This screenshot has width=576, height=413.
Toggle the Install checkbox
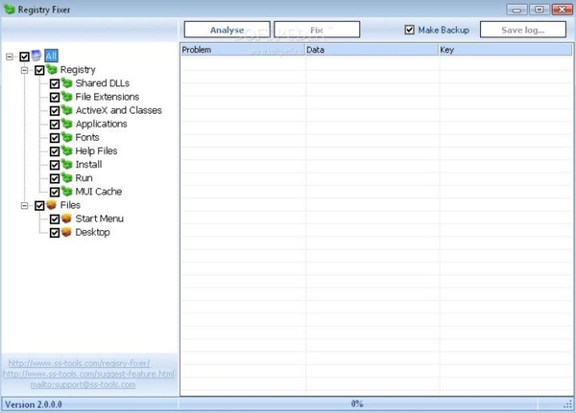click(x=55, y=165)
